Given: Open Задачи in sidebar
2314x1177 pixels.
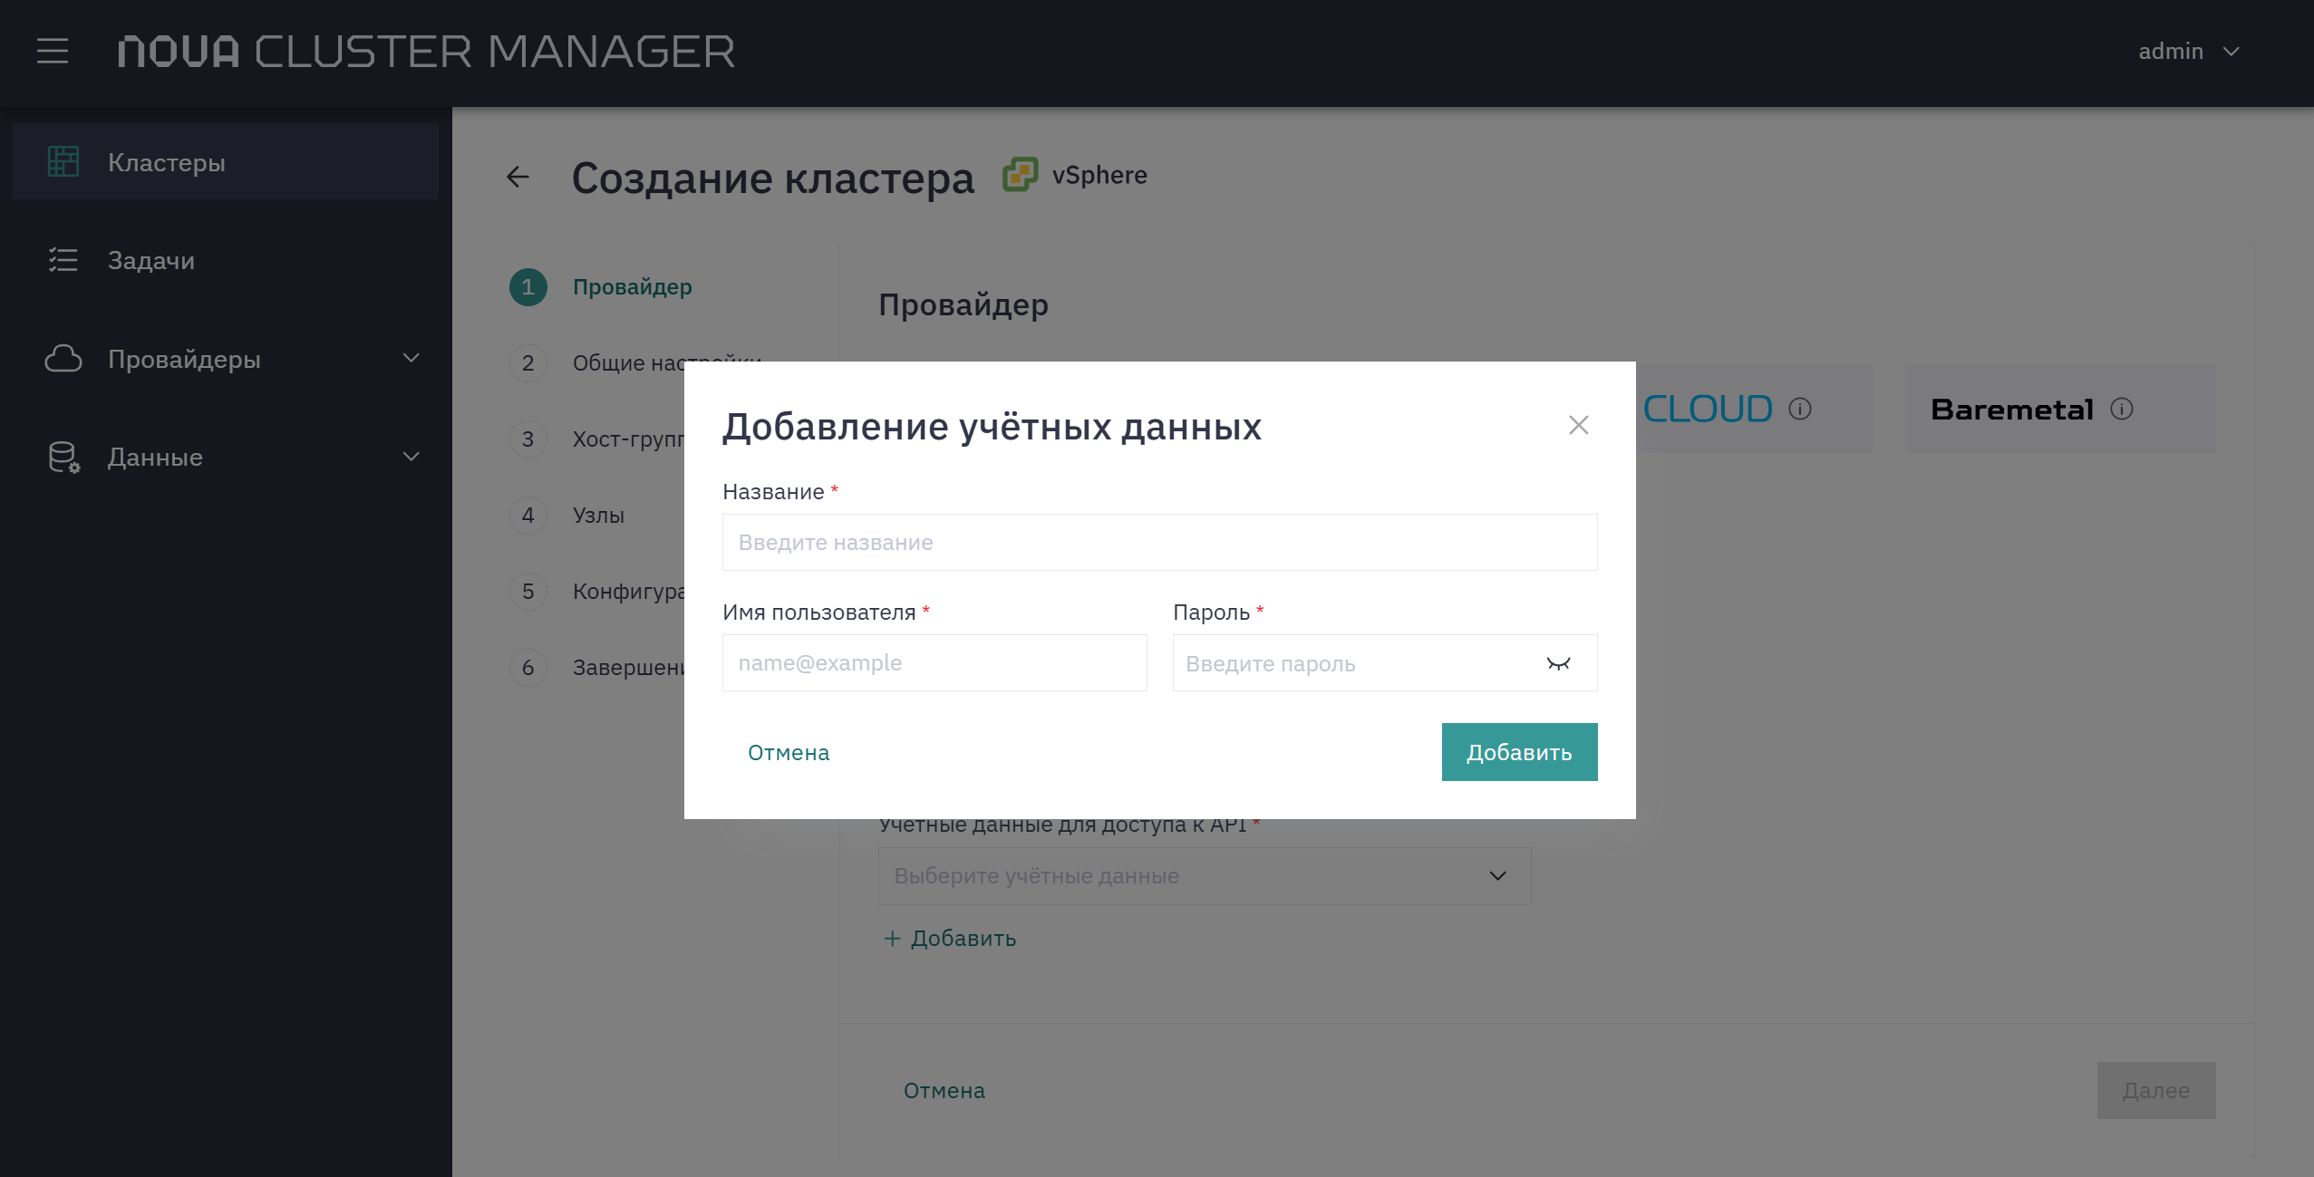Looking at the screenshot, I should tap(226, 260).
